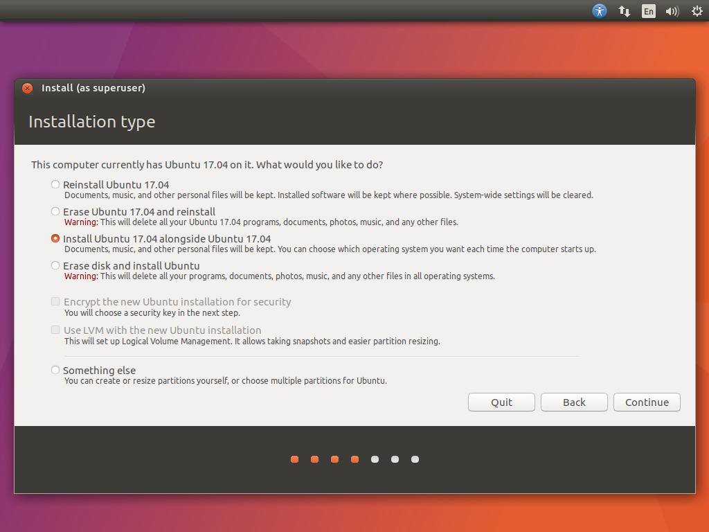The height and width of the screenshot is (532, 709).
Task: Select Reinstall Ubuntu 17.04 option
Action: pyautogui.click(x=55, y=185)
